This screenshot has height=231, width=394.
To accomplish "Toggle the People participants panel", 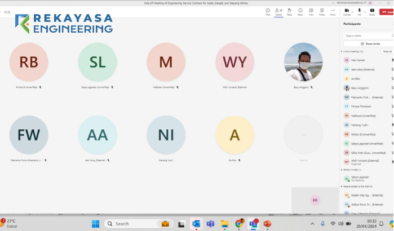I will click(278, 11).
